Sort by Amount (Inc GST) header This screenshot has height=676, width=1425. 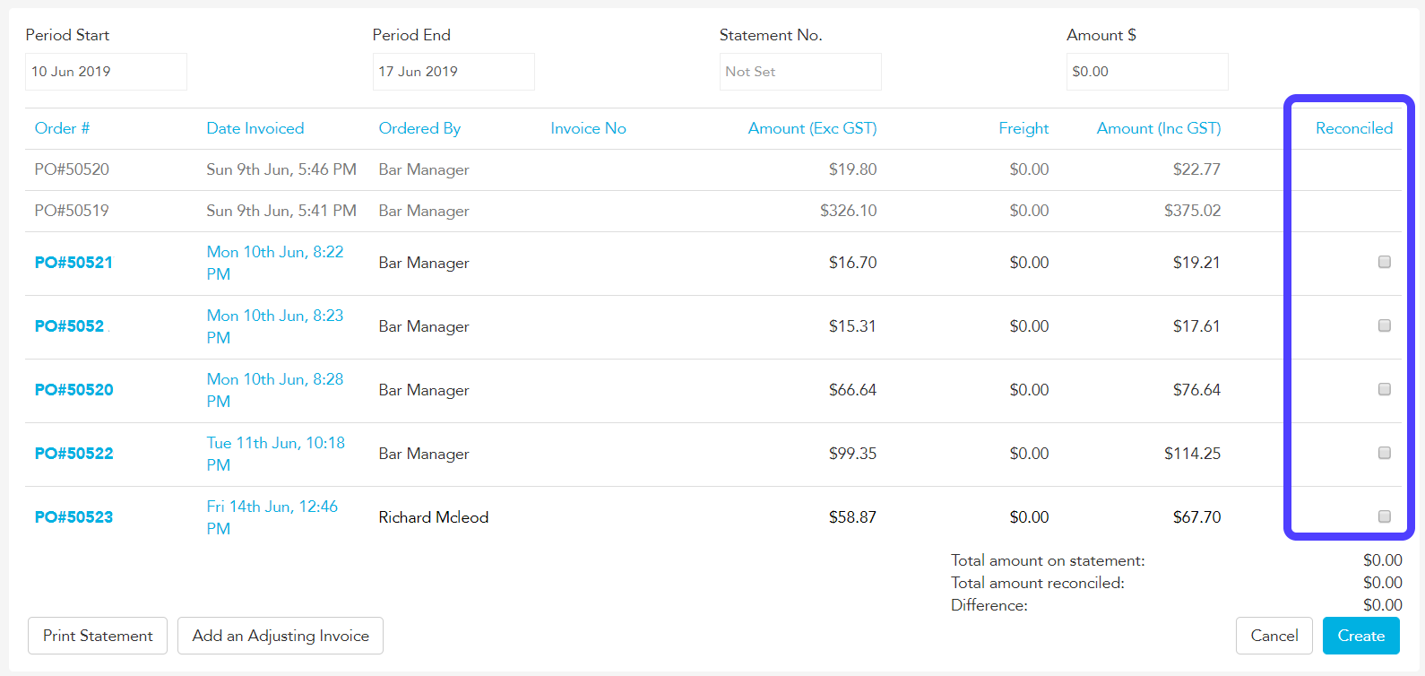pyautogui.click(x=1159, y=128)
